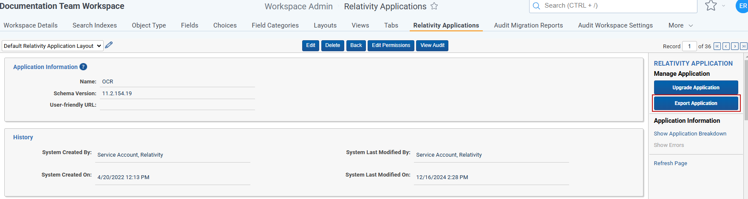Click the Delete button

coord(333,45)
